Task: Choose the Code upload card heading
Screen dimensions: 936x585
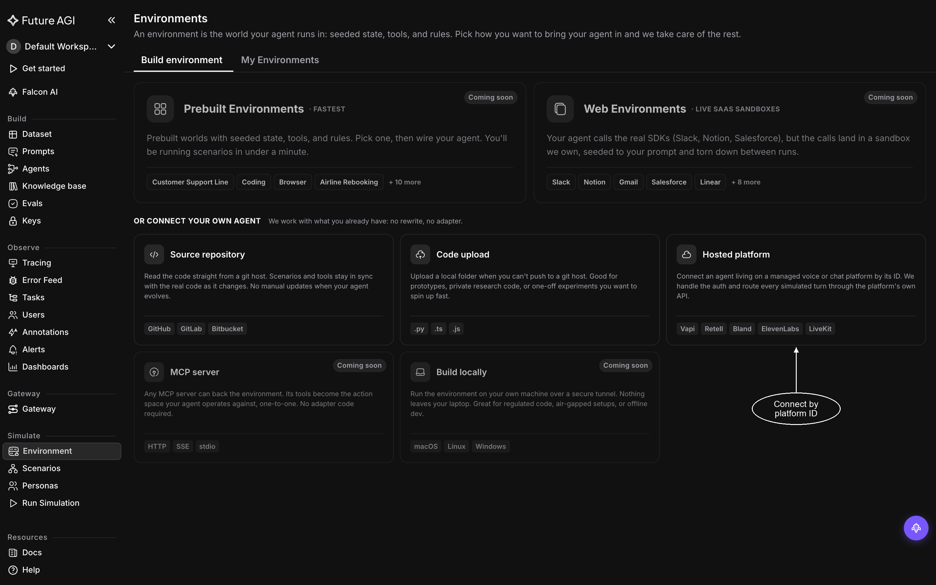Action: (463, 254)
